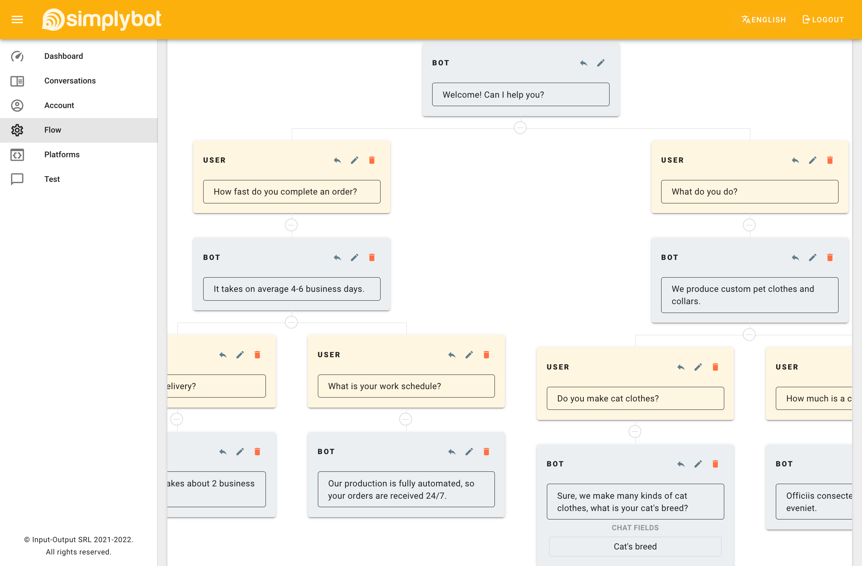Click the LOGOUT button in the top right
This screenshot has height=566, width=862.
click(822, 20)
